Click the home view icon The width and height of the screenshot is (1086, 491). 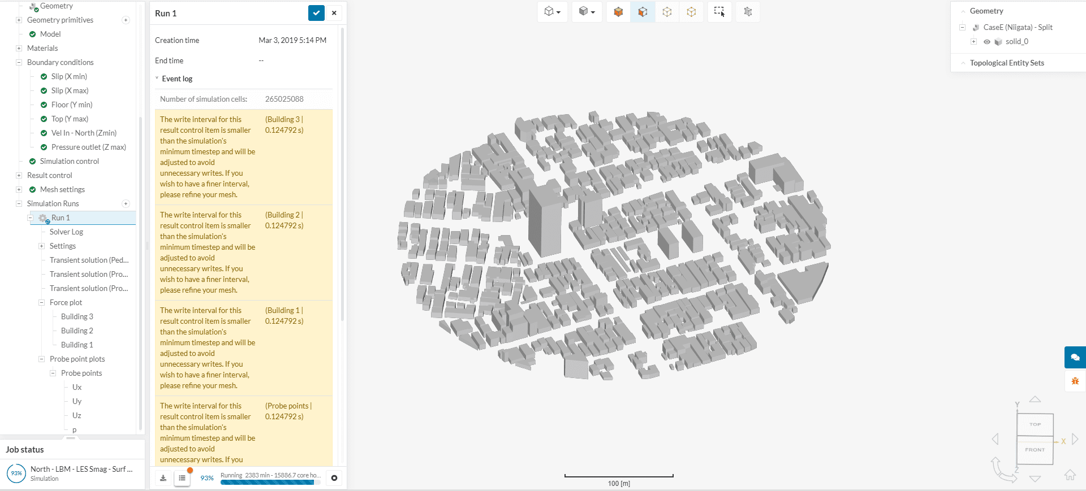[x=1070, y=475]
